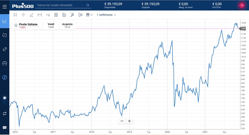This screenshot has width=249, height=135.
Task: Open the chart view sidebar tab
Action: tap(5, 21)
